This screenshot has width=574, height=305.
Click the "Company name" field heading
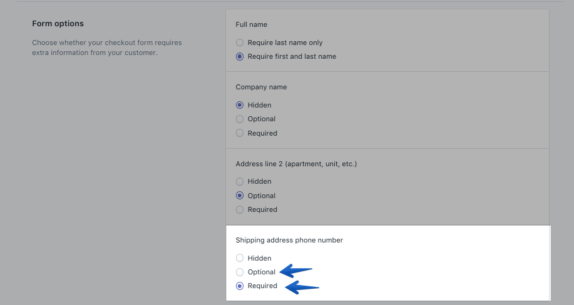tap(261, 87)
